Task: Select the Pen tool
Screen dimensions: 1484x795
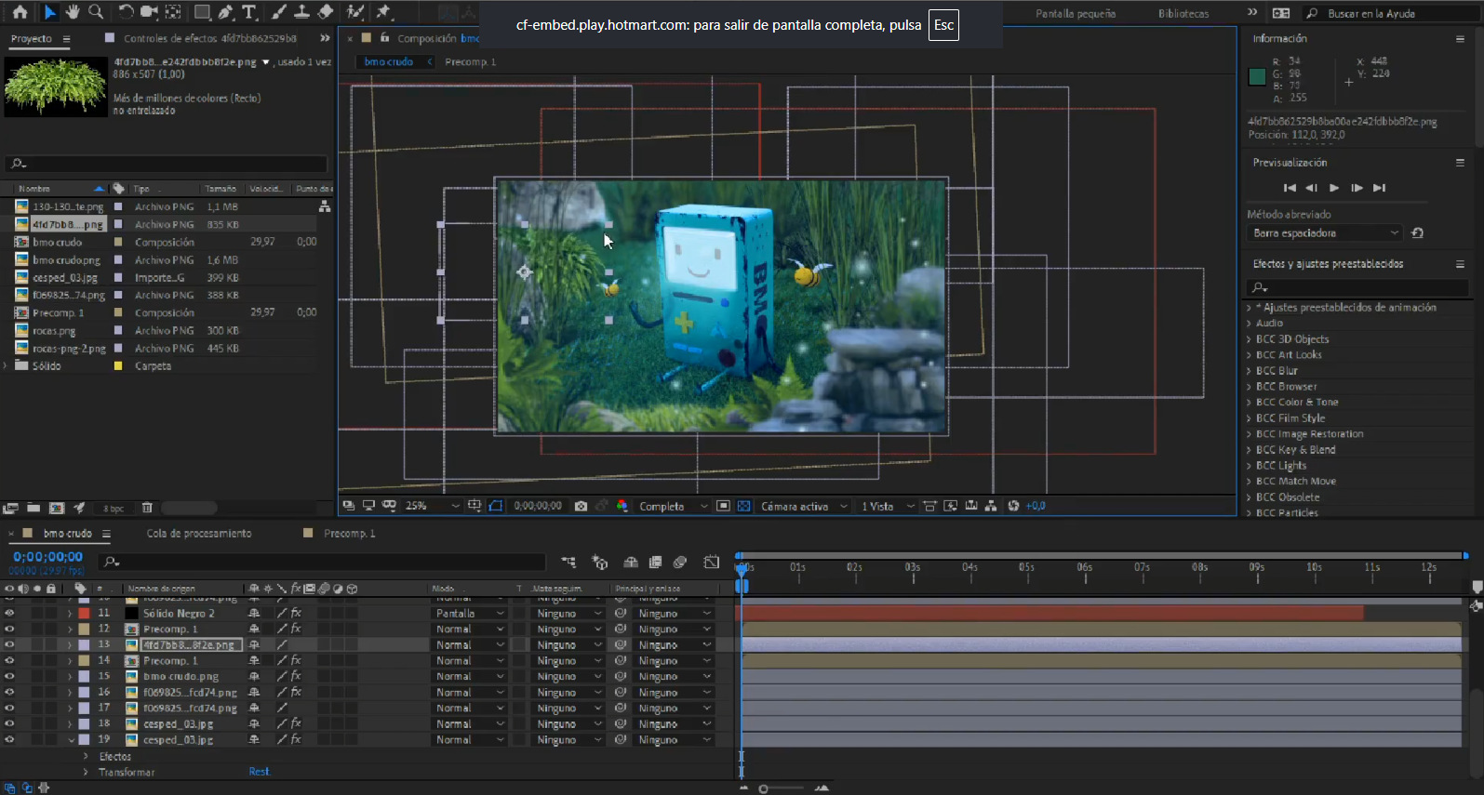Action: [x=226, y=12]
